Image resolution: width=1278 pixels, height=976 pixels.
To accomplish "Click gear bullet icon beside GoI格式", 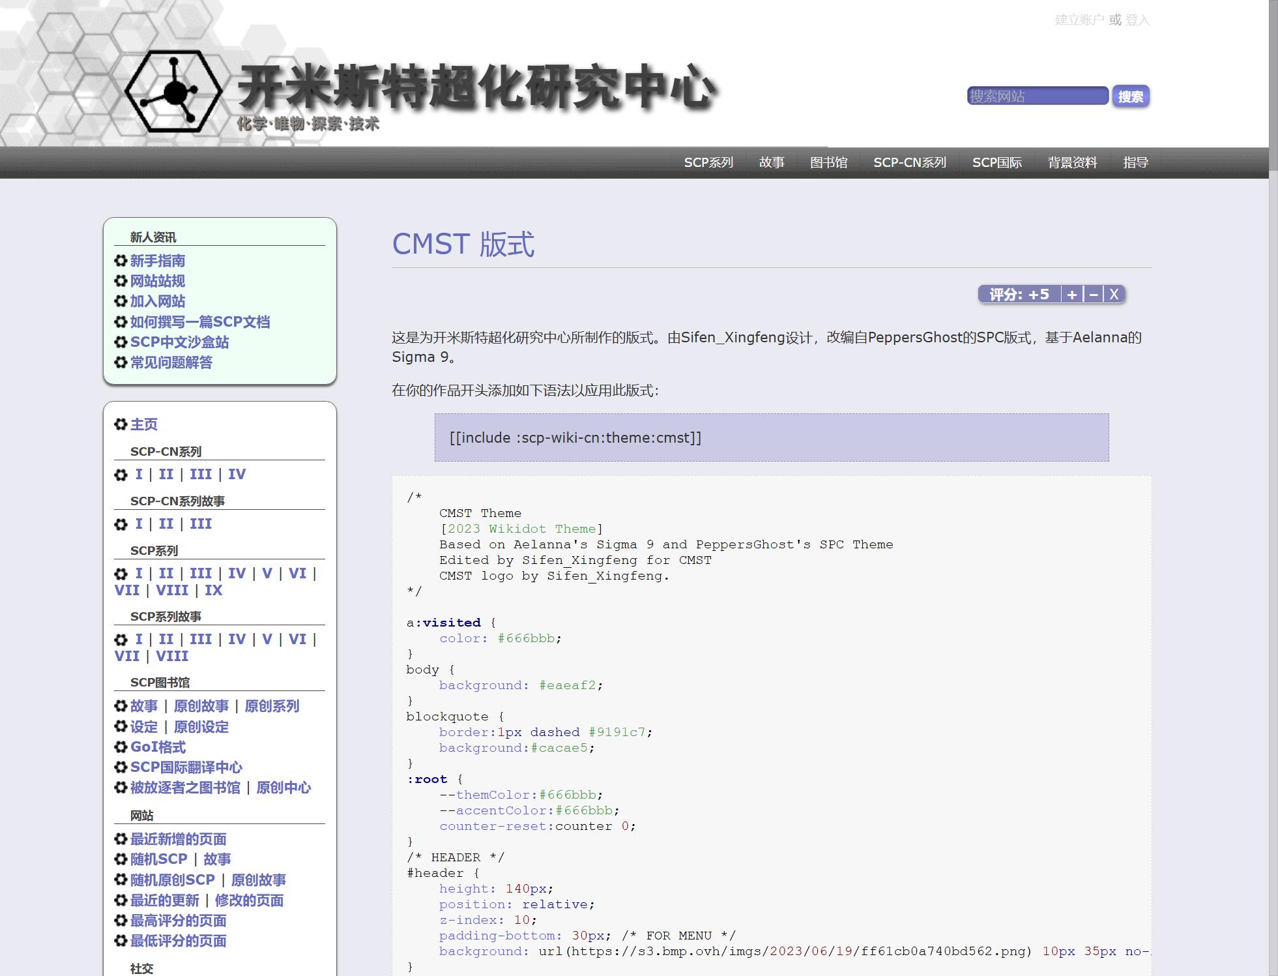I will pyautogui.click(x=121, y=747).
